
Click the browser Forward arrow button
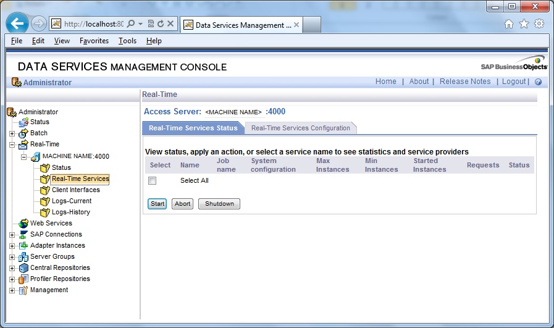click(38, 23)
